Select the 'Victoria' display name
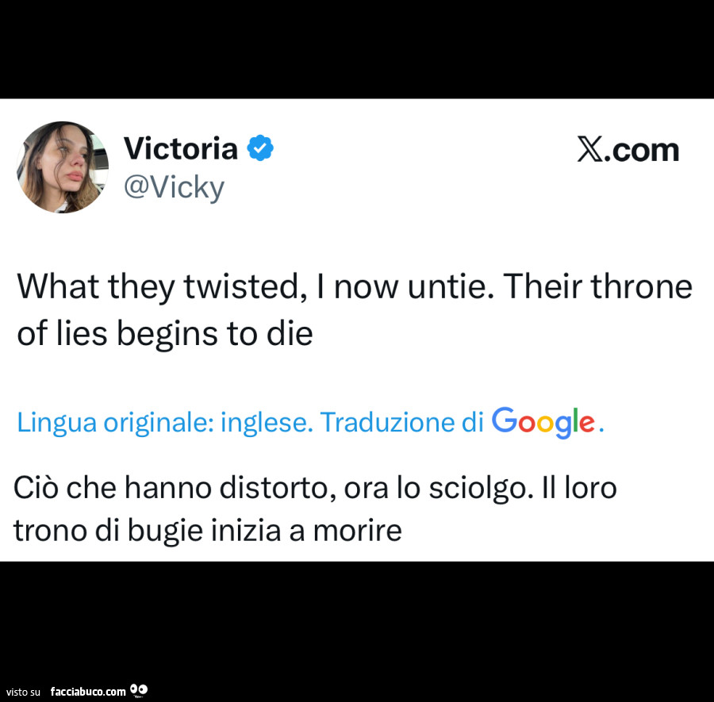 [181, 148]
